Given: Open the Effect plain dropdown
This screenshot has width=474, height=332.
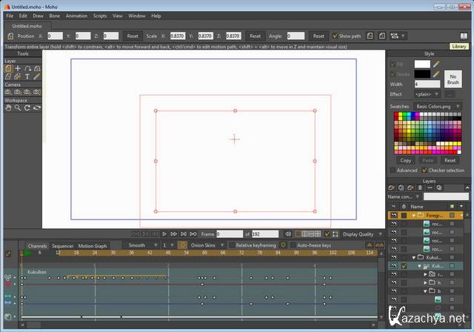Looking at the screenshot, I should point(427,94).
